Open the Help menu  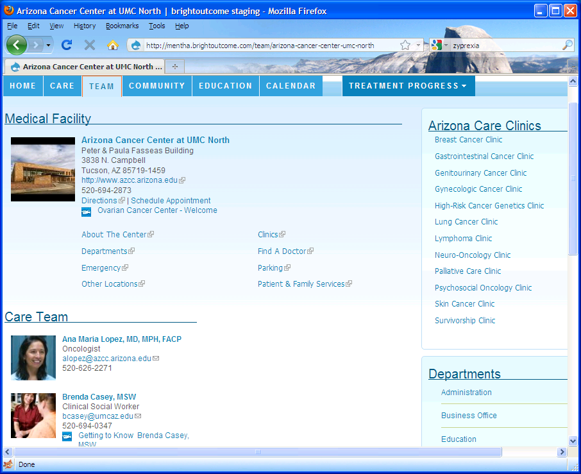pos(182,26)
